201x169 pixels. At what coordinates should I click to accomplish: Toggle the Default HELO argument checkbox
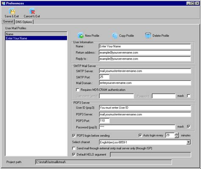click(x=74, y=155)
